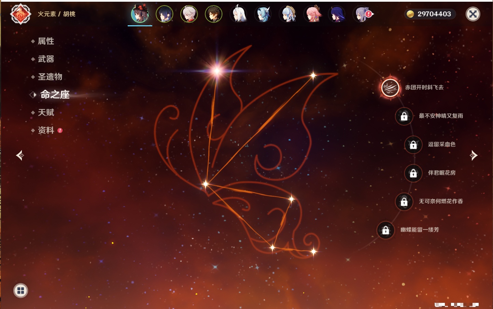The width and height of the screenshot is (493, 309).
Task: Click the lock icon beside 无可奈何燃花作香
Action: point(404,202)
